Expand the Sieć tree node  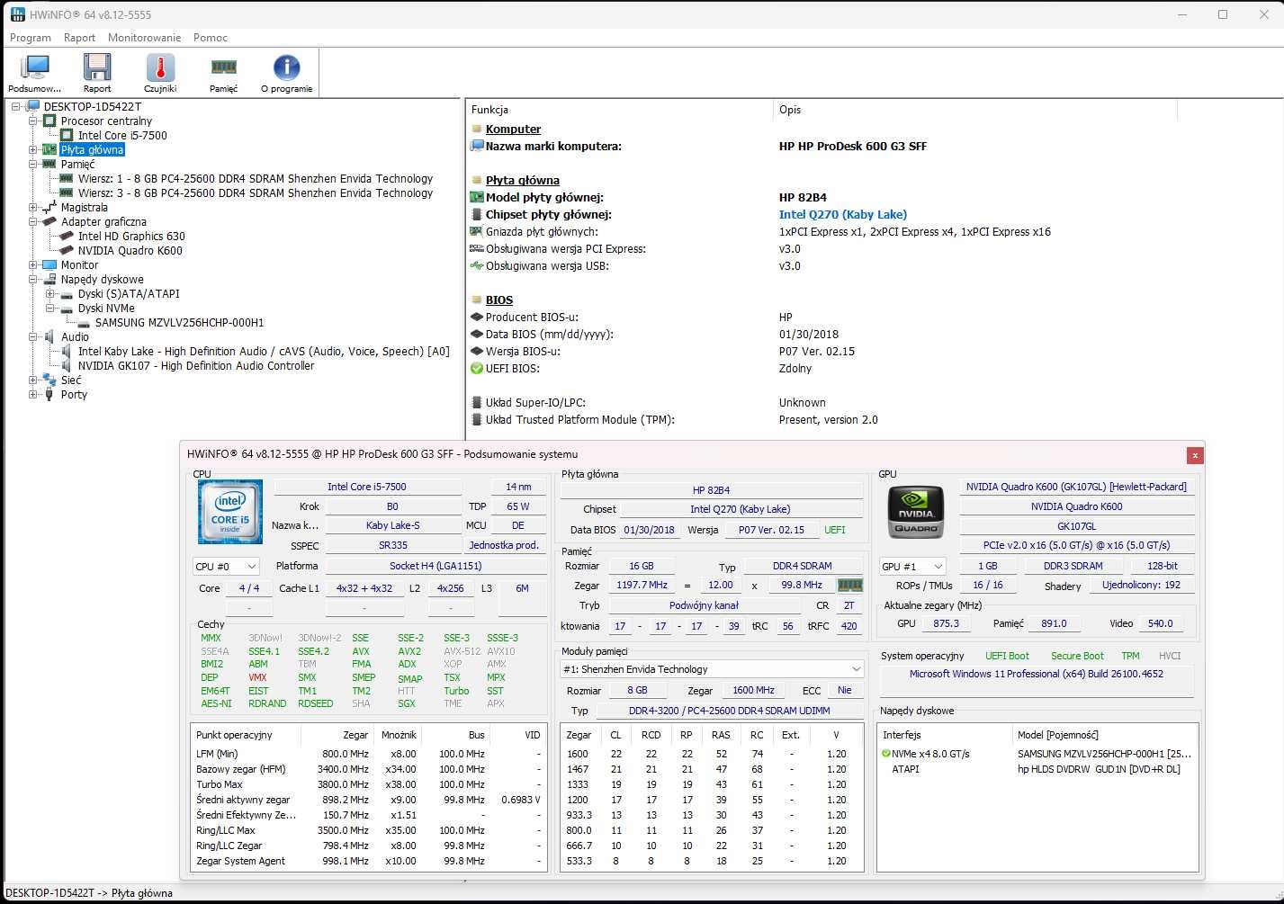[x=33, y=380]
